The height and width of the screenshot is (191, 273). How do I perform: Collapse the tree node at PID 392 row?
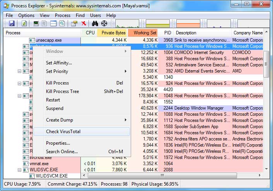(x=19, y=71)
